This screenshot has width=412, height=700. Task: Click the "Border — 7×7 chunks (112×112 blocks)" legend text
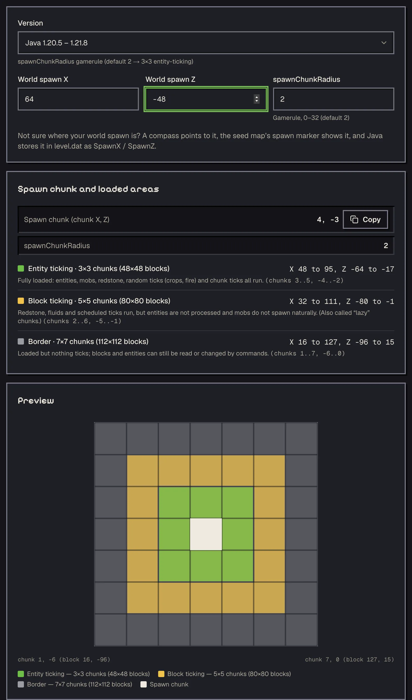coord(80,684)
